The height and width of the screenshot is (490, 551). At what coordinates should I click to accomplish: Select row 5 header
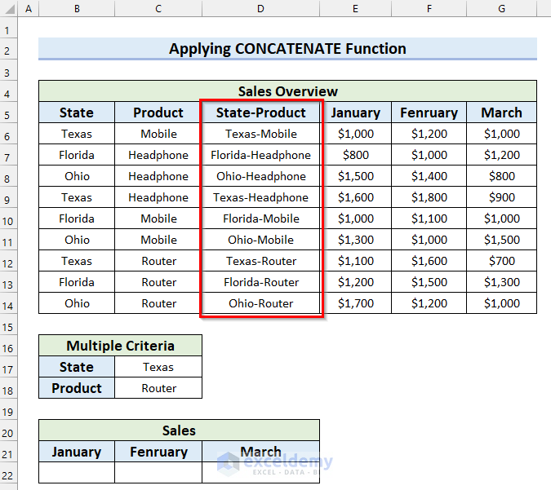8,113
